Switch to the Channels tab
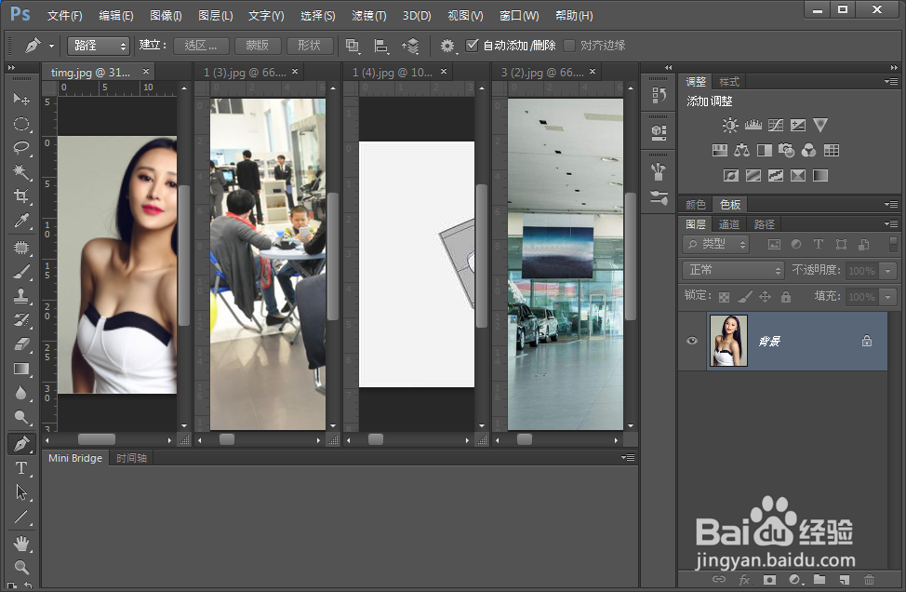 (728, 224)
